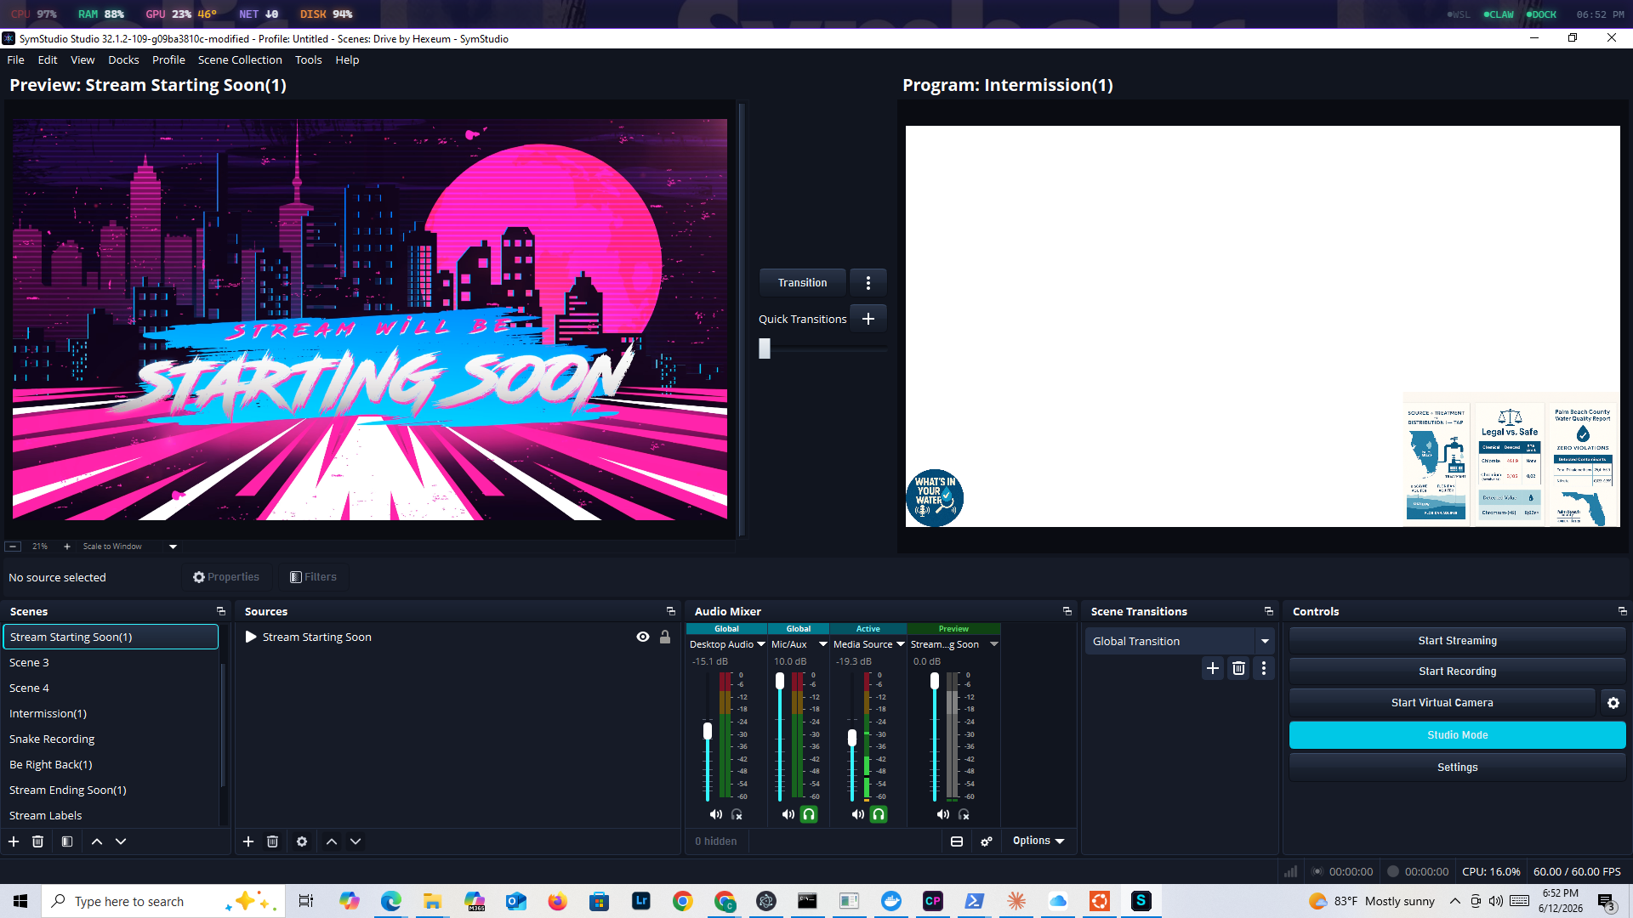Mute the Mic/Aux channel
This screenshot has height=918, width=1633.
point(788,814)
